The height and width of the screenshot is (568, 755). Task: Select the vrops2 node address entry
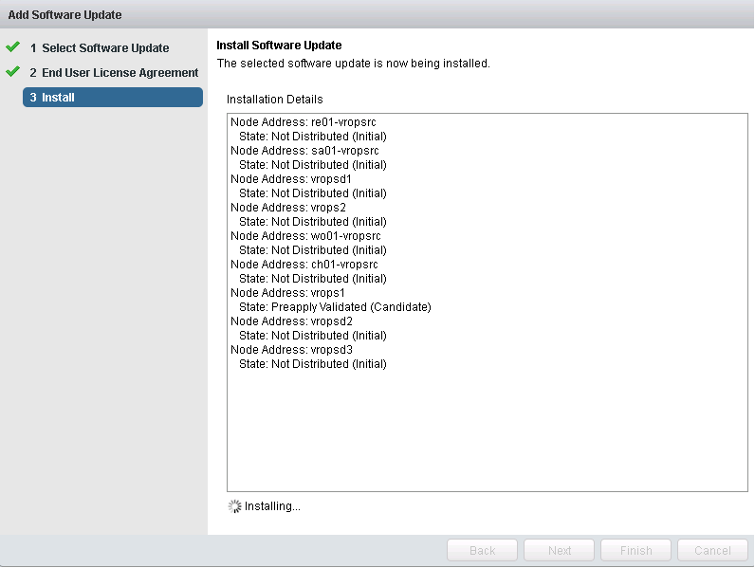click(288, 208)
